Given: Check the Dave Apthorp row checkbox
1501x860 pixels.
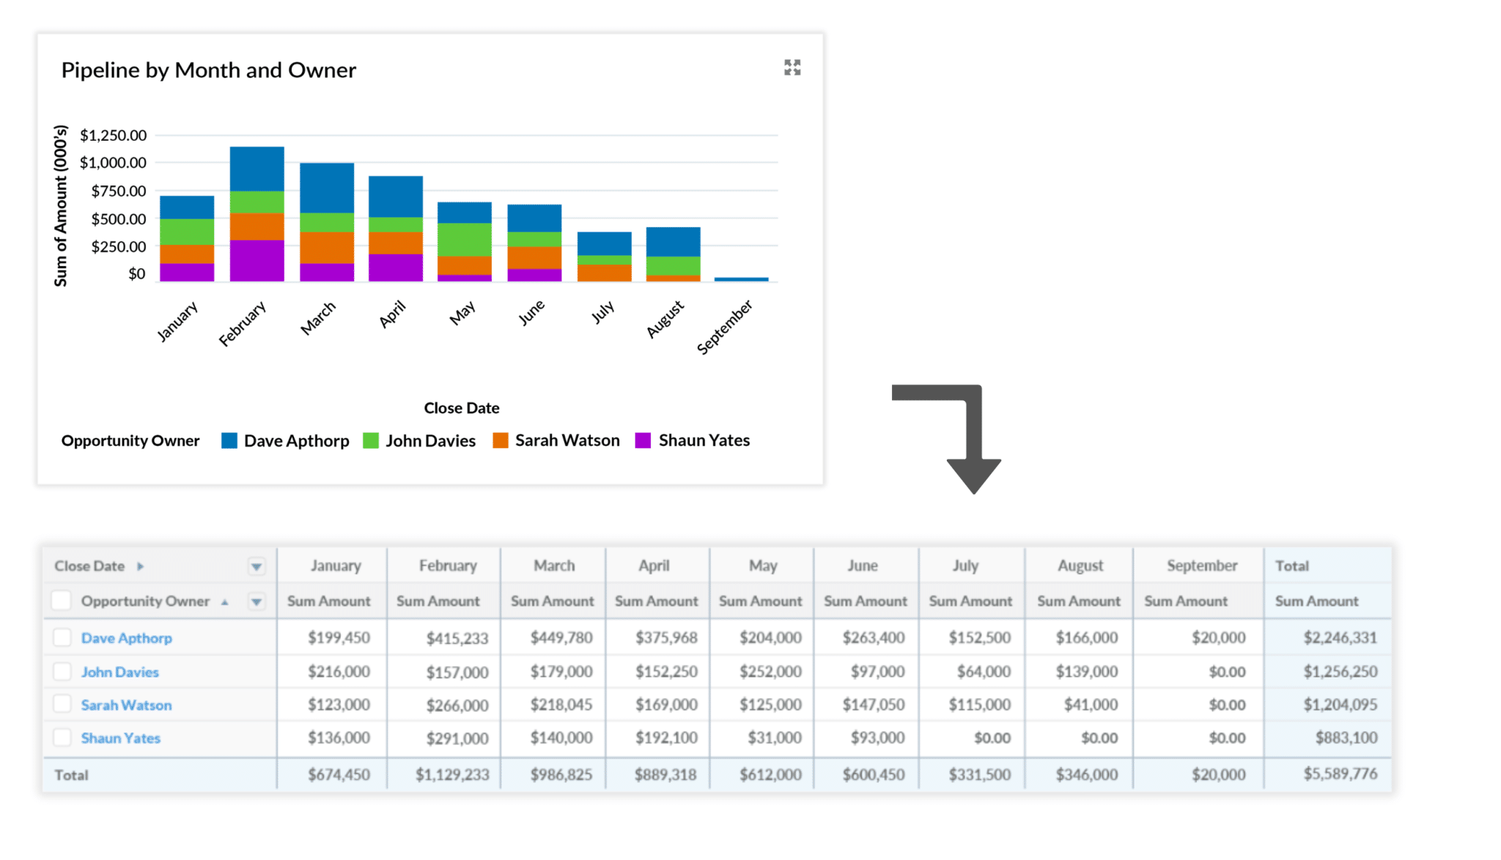Looking at the screenshot, I should pos(62,638).
